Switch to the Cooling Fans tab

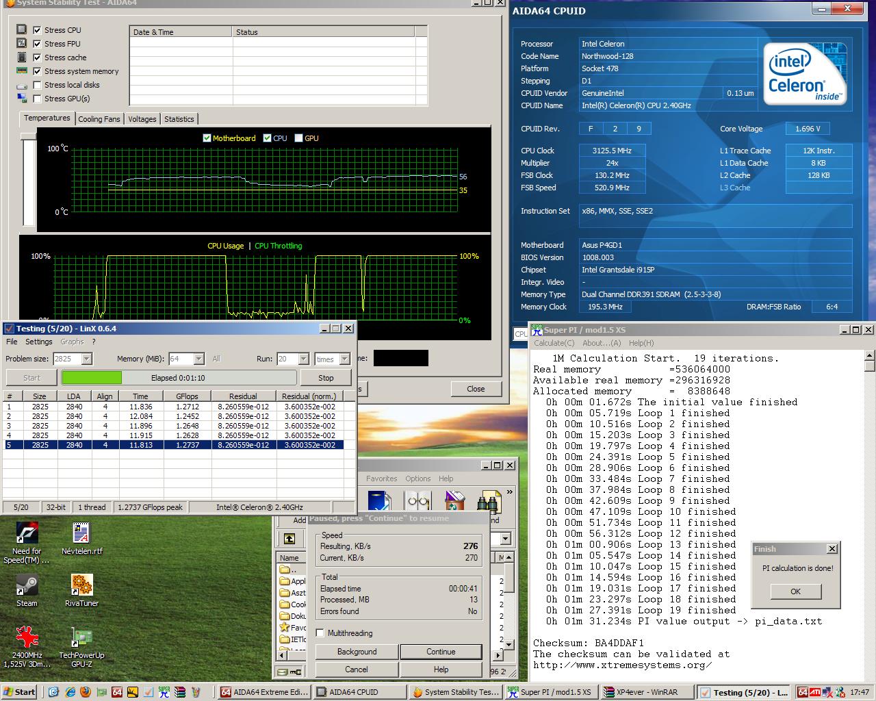coord(99,119)
